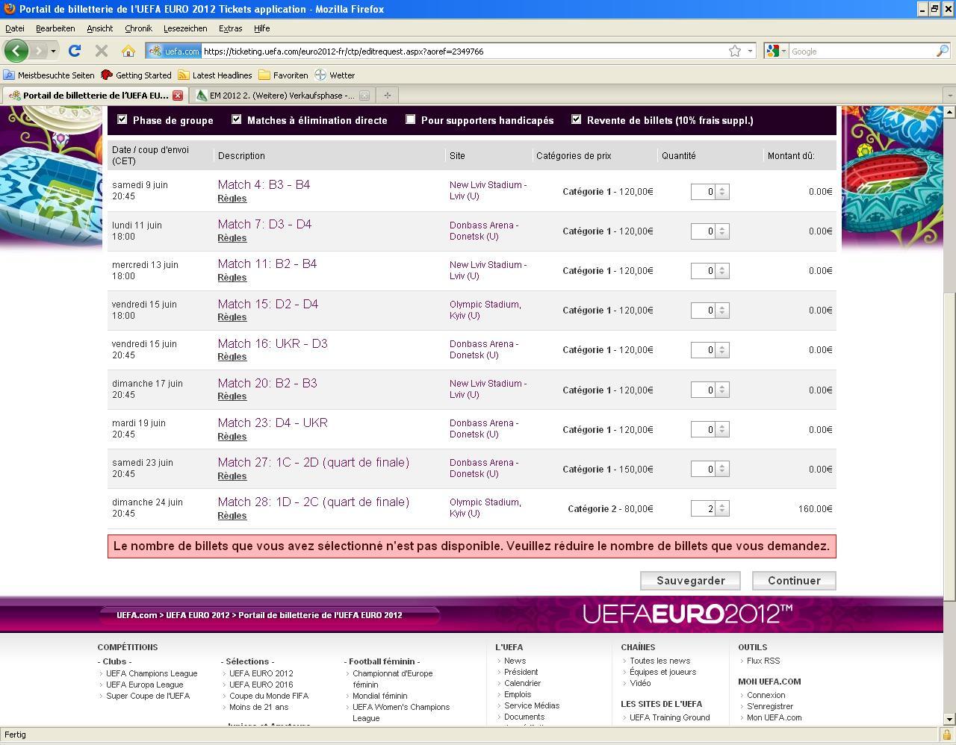Open the back/forward history dropdown
Viewport: 956px width, 745px height.
tap(53, 51)
